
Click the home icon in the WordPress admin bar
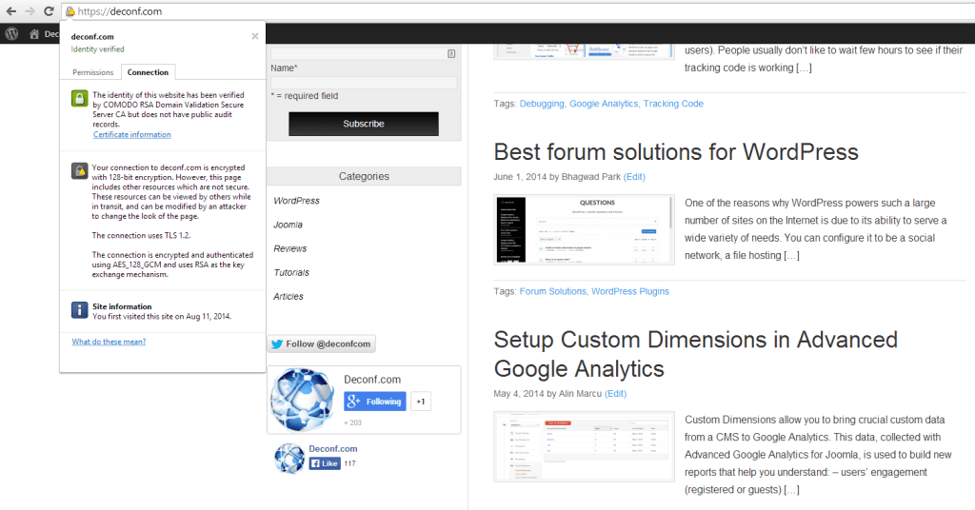coord(34,34)
